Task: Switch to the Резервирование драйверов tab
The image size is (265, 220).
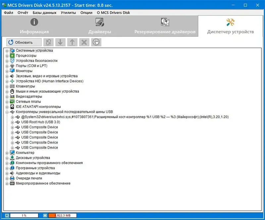Action: tap(165, 26)
